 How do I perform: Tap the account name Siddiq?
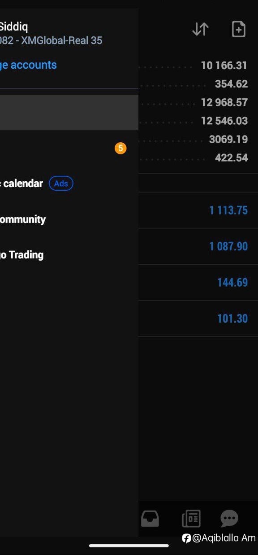click(14, 27)
